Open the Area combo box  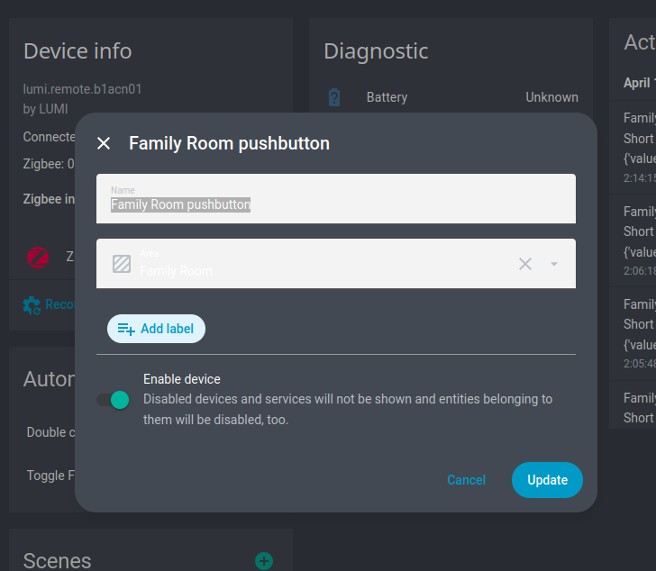(324, 264)
